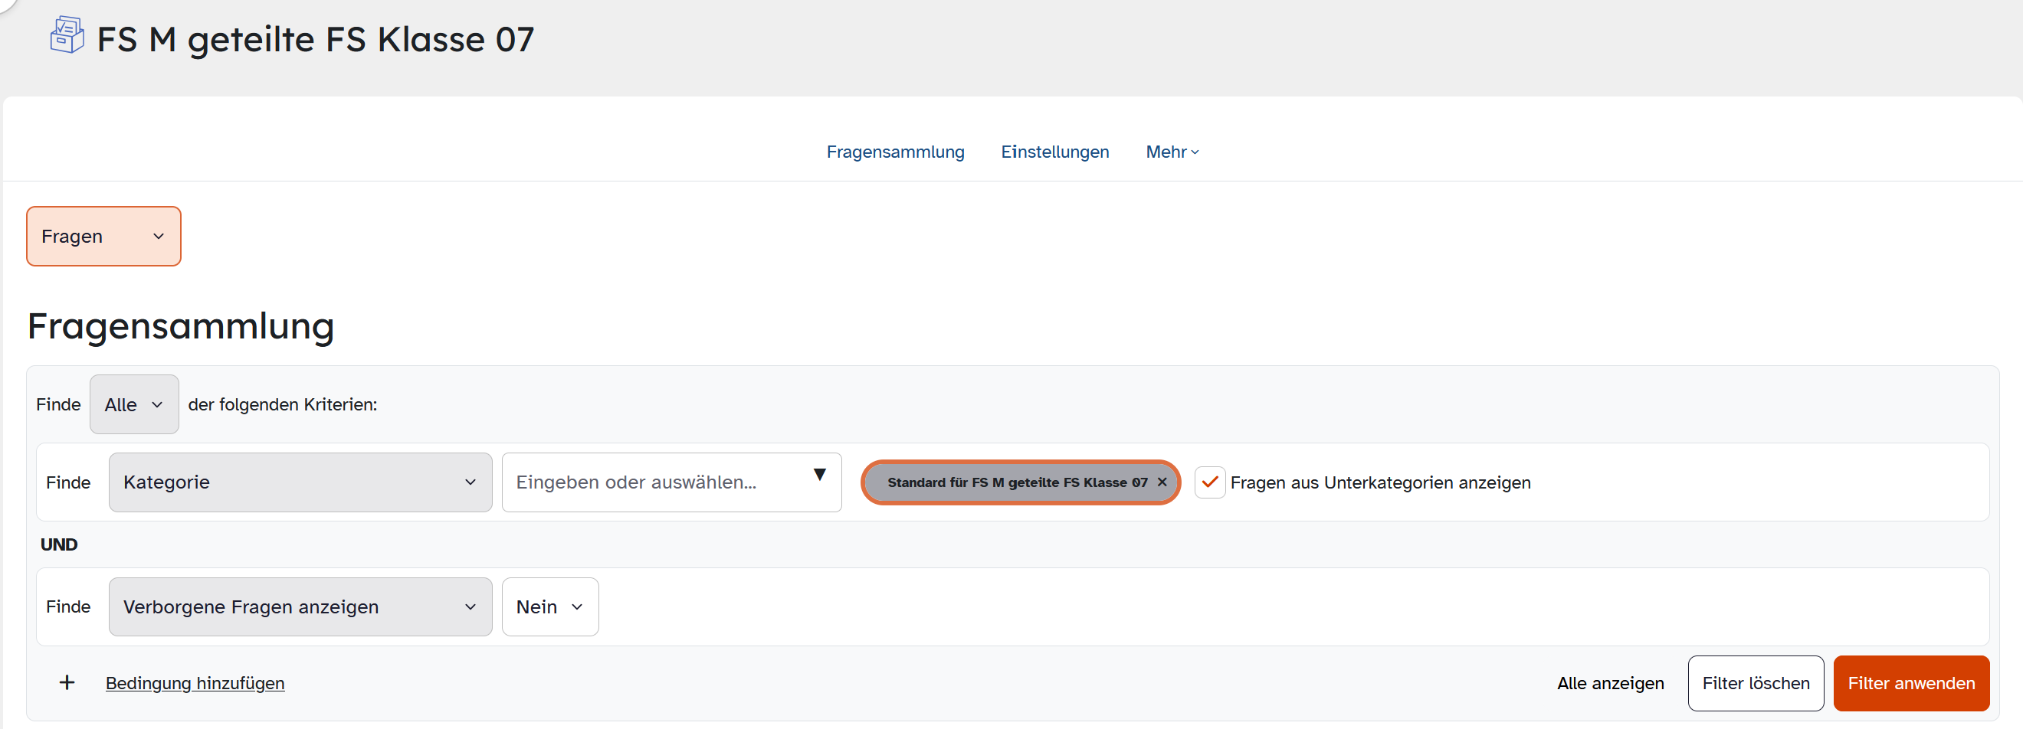This screenshot has height=729, width=2023.
Task: Open the Einstellungen tab
Action: tap(1054, 152)
